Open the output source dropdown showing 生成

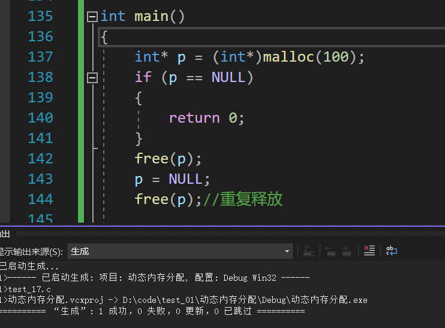click(x=180, y=251)
